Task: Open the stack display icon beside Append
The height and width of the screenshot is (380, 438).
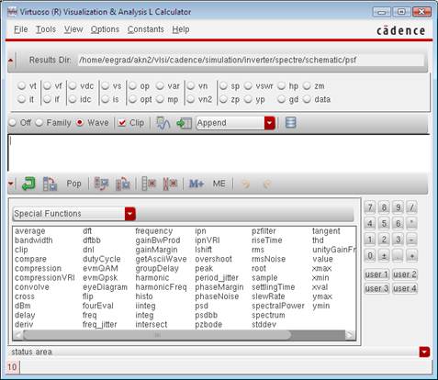Action: (x=290, y=123)
